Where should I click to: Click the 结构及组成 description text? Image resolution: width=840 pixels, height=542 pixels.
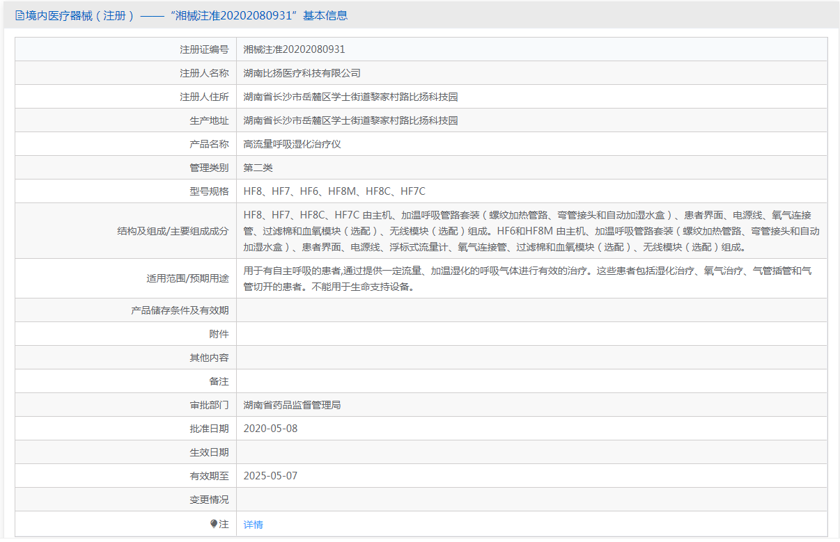coord(531,230)
